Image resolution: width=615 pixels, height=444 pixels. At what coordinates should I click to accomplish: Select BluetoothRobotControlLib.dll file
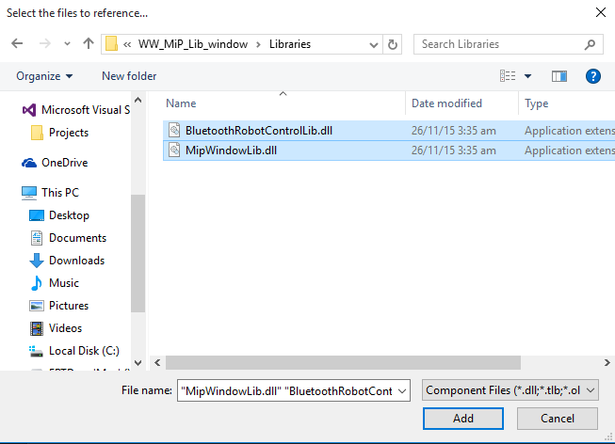click(x=389, y=131)
